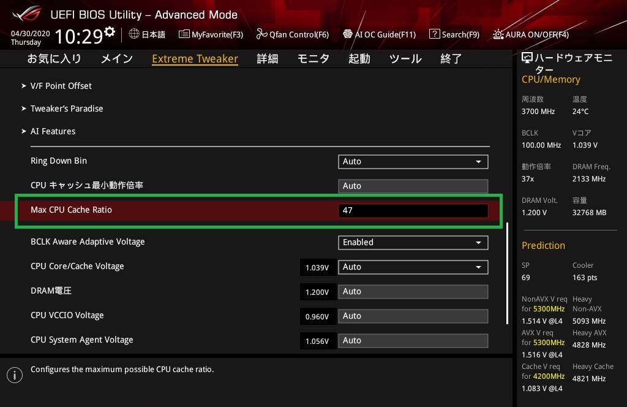
Task: Click the Qfan Control fan icon
Action: pyautogui.click(x=261, y=34)
